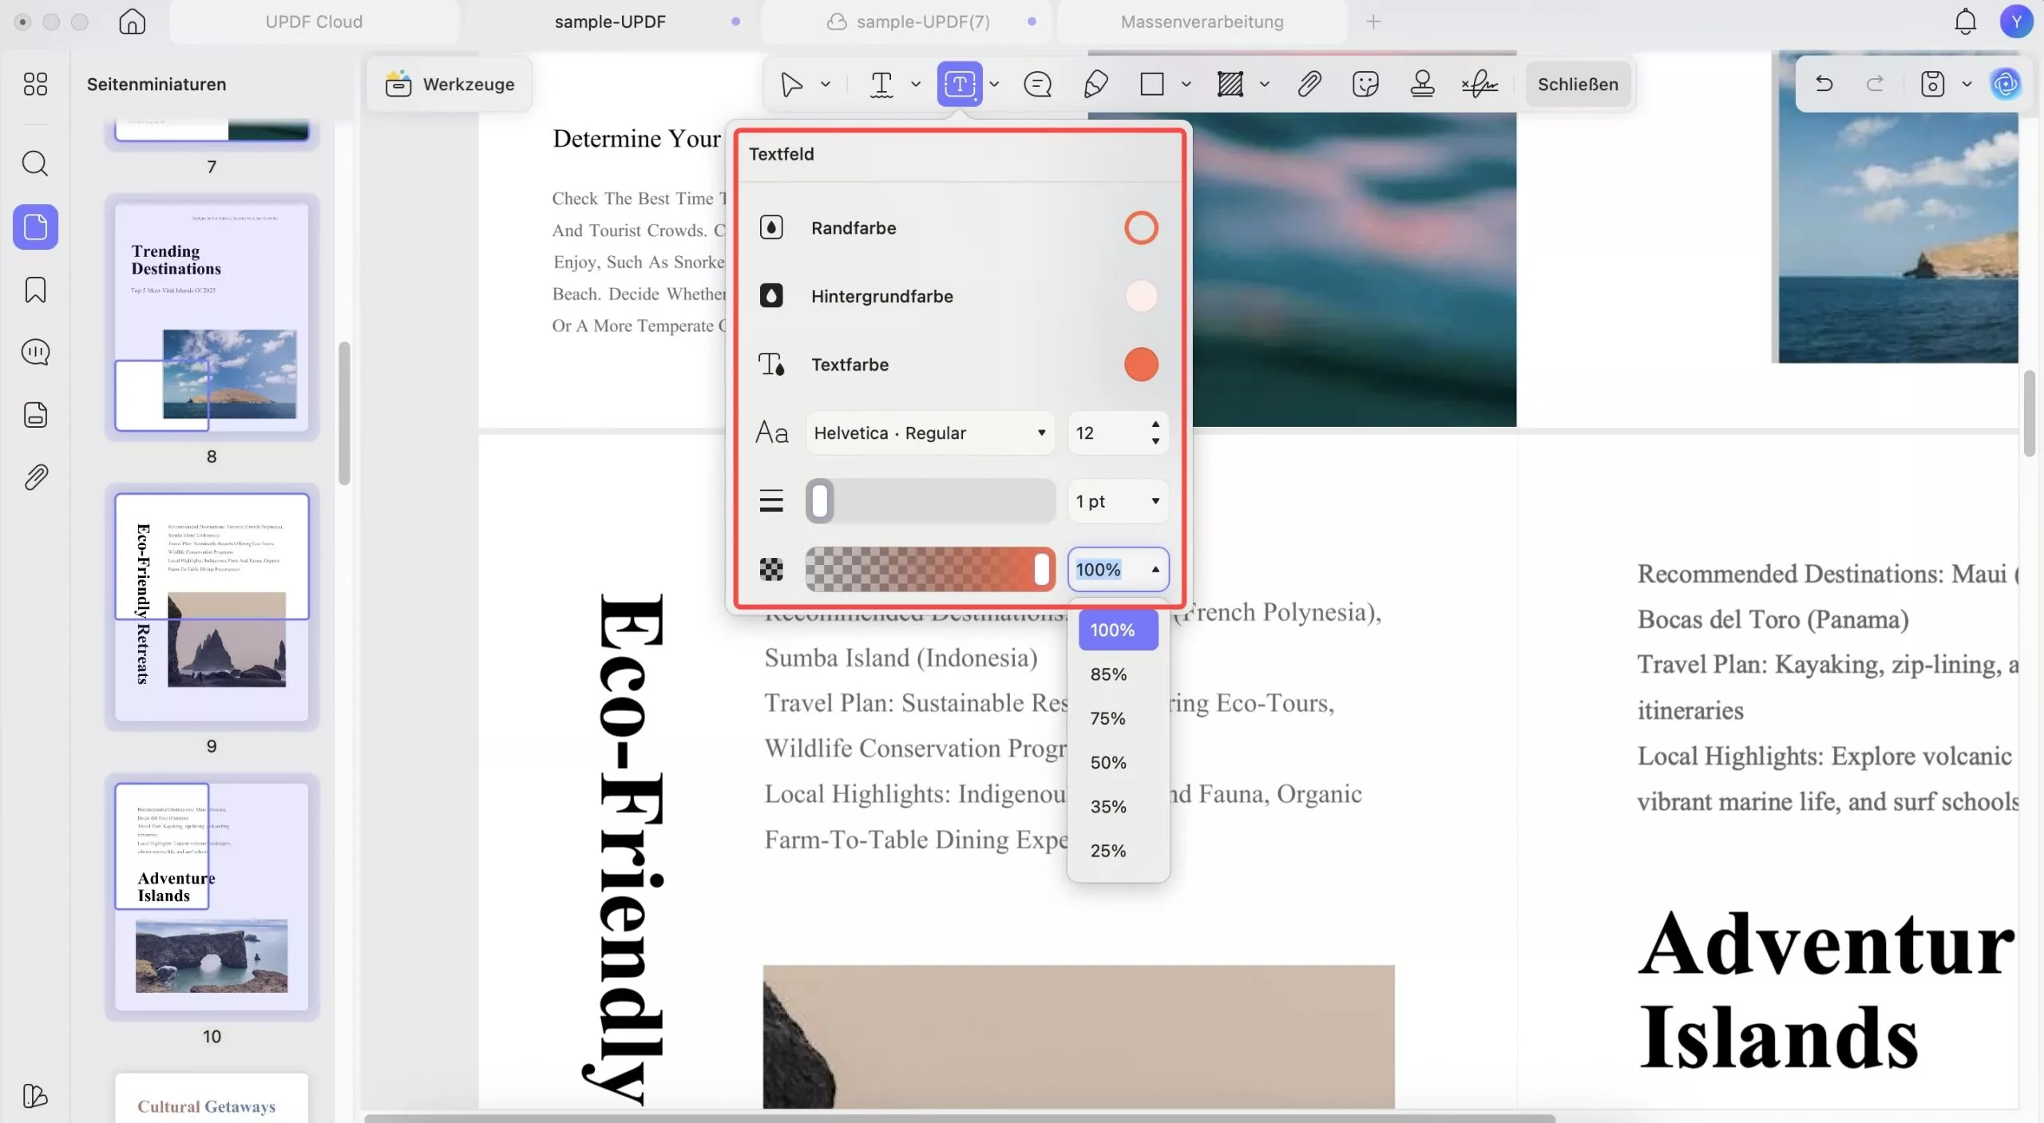Image resolution: width=2044 pixels, height=1123 pixels.
Task: Open the sticker tool
Action: click(1365, 84)
